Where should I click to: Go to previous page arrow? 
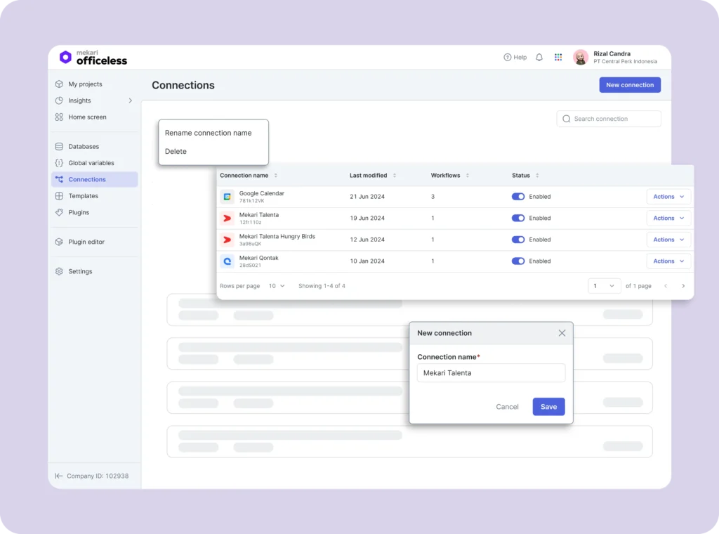[666, 286]
